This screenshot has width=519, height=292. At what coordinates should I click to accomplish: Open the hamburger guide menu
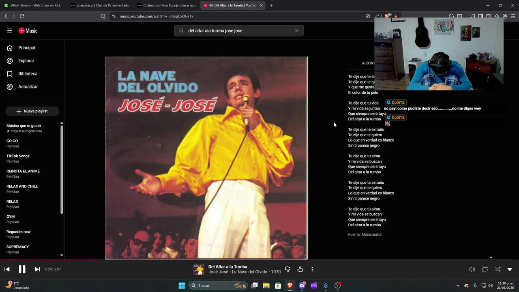tap(10, 31)
